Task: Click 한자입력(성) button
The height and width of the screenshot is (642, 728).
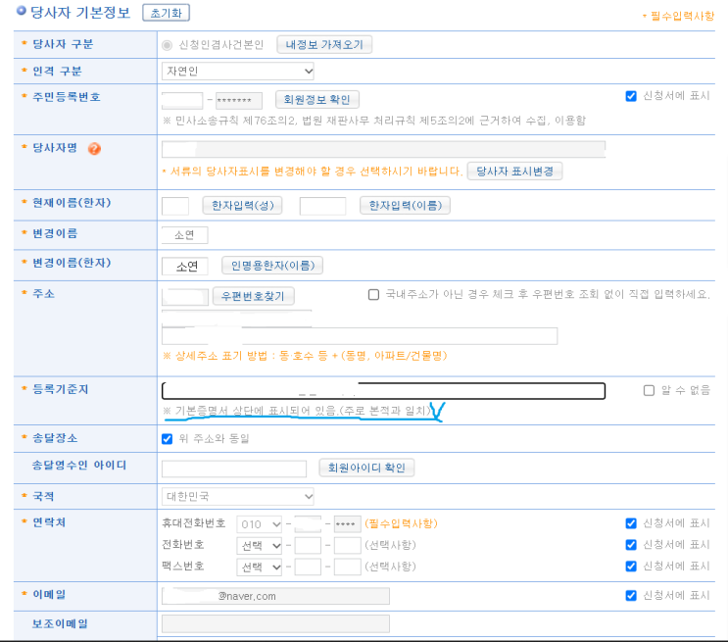Action: [242, 205]
